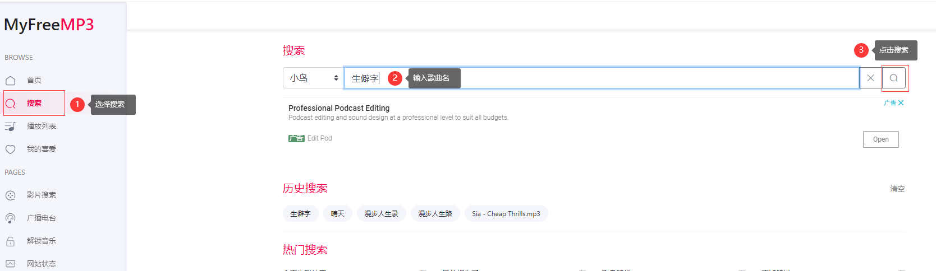Image resolution: width=936 pixels, height=271 pixels.
Task: Click the playlist icon in sidebar
Action: (x=10, y=127)
